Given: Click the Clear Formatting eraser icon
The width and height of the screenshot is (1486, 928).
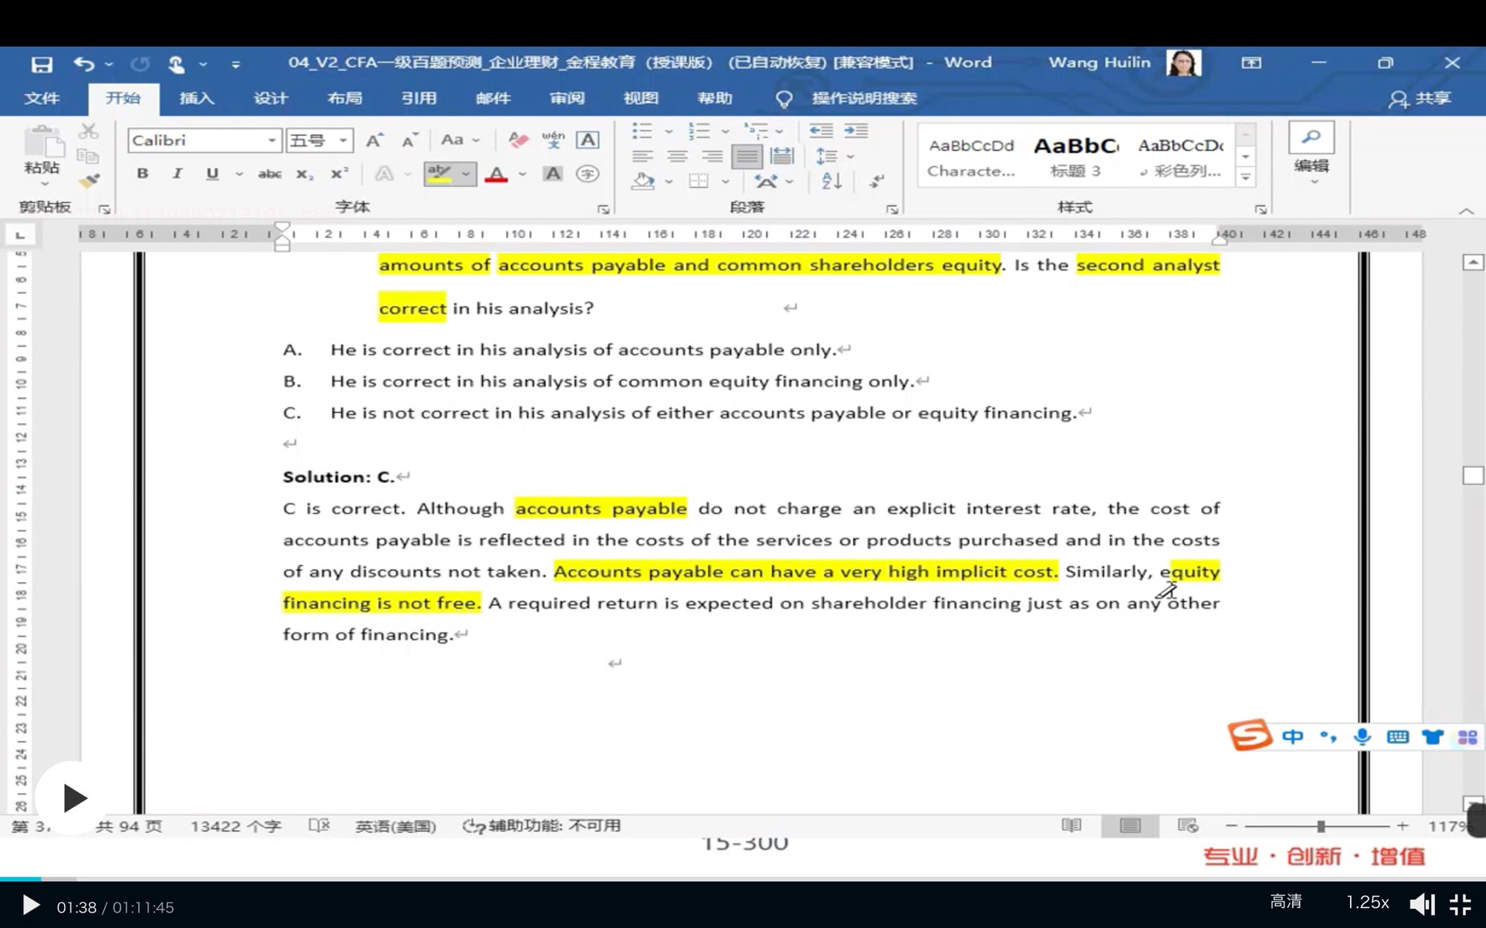Looking at the screenshot, I should (518, 140).
